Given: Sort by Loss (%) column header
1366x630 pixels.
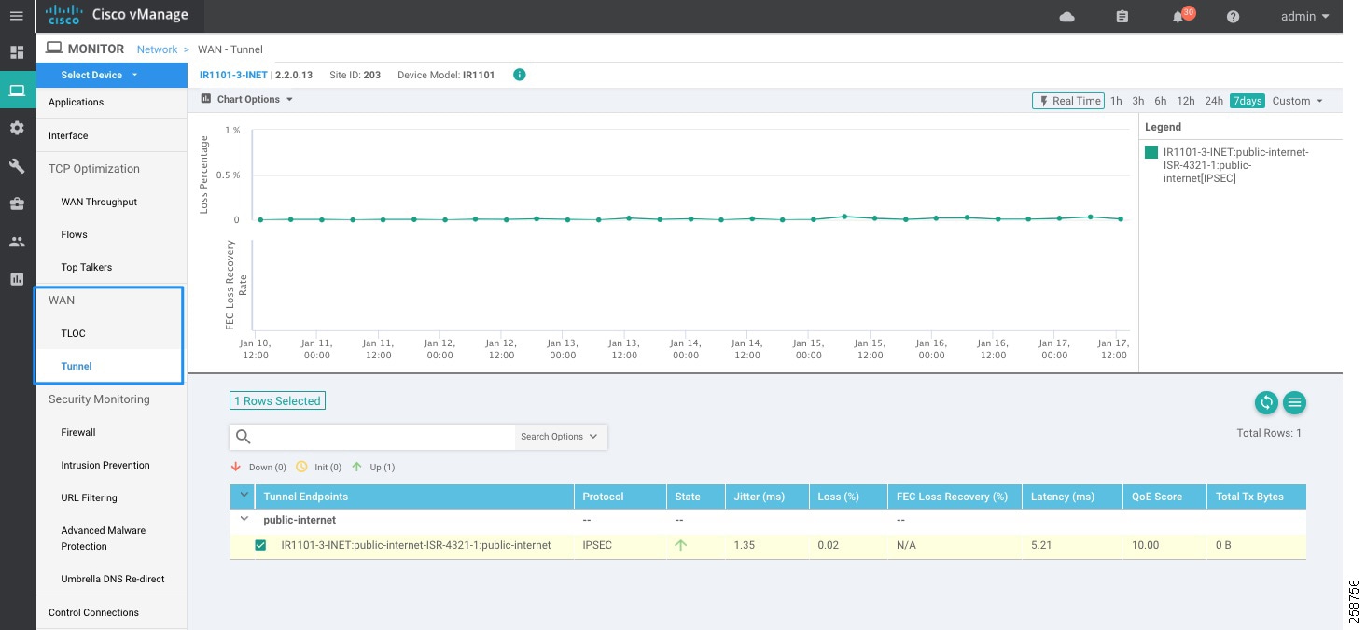Looking at the screenshot, I should point(847,497).
